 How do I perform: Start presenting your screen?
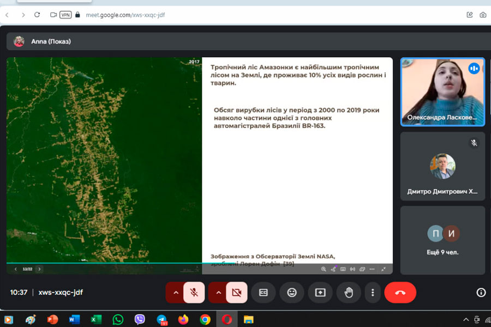[320, 293]
